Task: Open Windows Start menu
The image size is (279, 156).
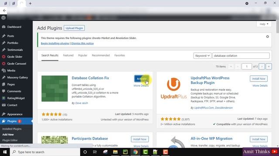Action: tap(5, 152)
